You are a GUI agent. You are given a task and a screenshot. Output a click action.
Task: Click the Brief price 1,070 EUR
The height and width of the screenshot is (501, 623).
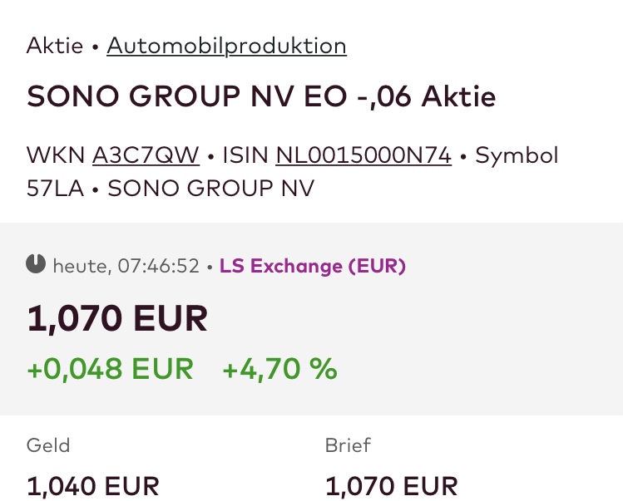[391, 485]
